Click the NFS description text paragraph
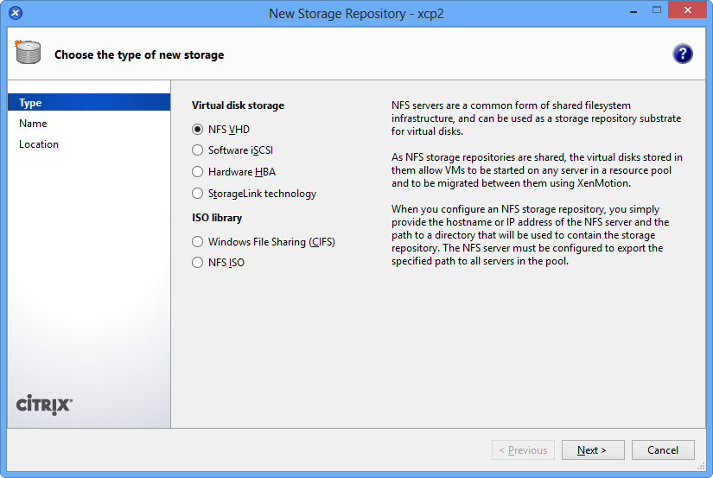The image size is (713, 478). [536, 118]
